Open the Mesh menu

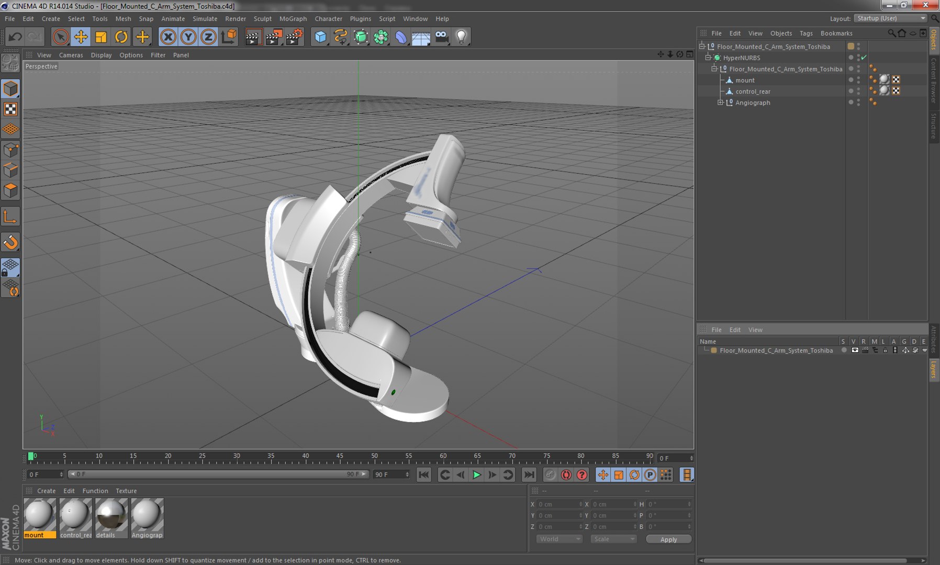click(x=123, y=19)
